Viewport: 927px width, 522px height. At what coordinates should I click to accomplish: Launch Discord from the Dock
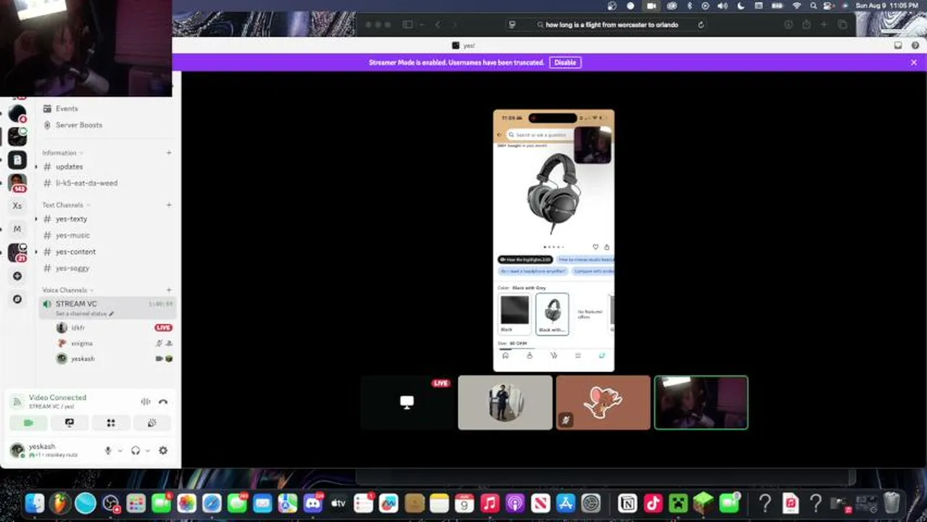coord(313,502)
